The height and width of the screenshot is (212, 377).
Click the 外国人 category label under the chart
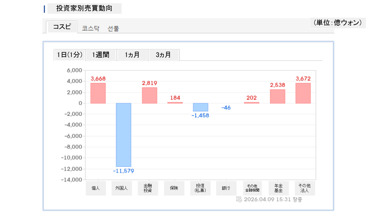(x=122, y=188)
